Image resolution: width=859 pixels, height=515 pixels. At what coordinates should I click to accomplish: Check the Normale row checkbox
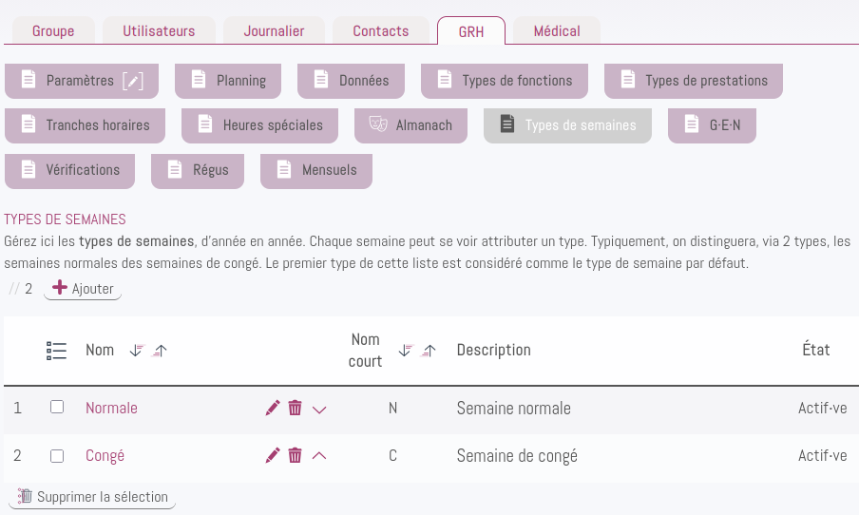57,408
